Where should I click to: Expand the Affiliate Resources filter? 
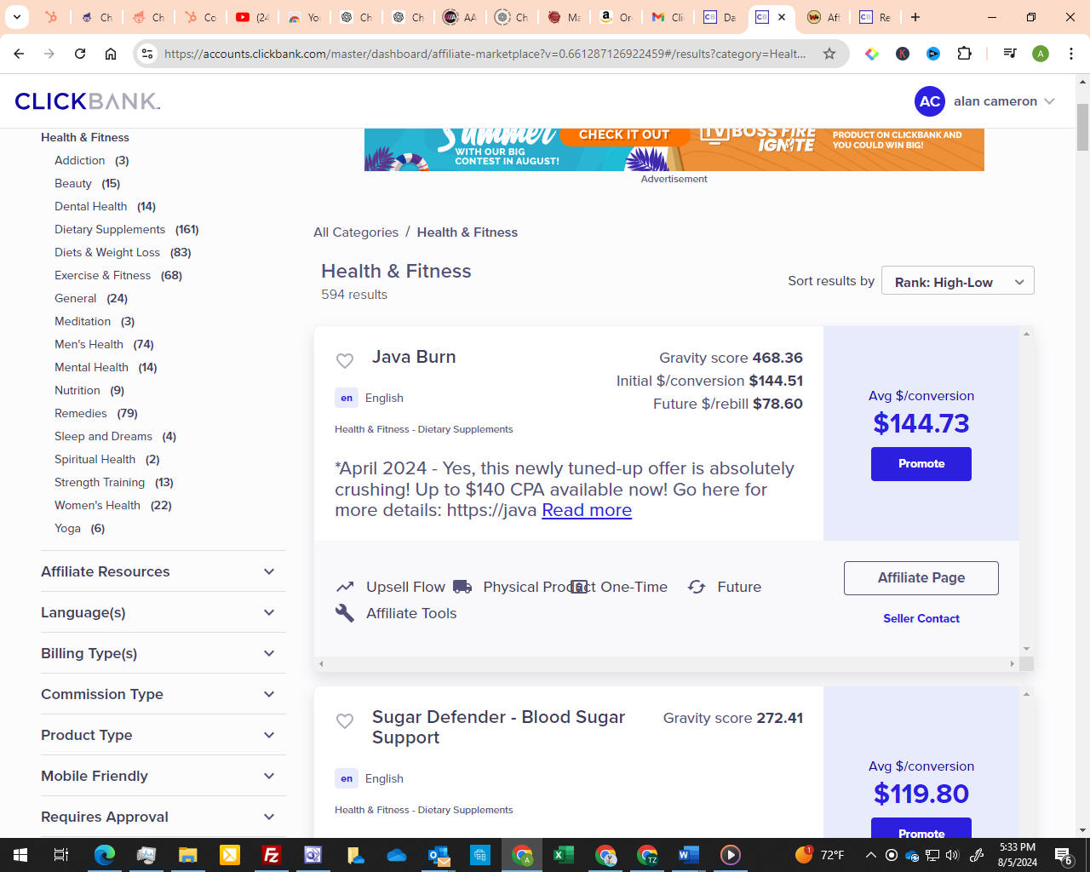163,571
